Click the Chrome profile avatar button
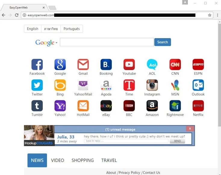The height and width of the screenshot is (175, 221). coord(185,2)
